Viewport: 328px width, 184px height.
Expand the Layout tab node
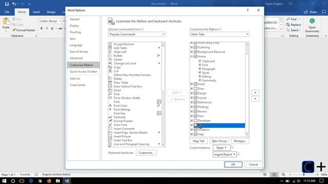pos(191,98)
